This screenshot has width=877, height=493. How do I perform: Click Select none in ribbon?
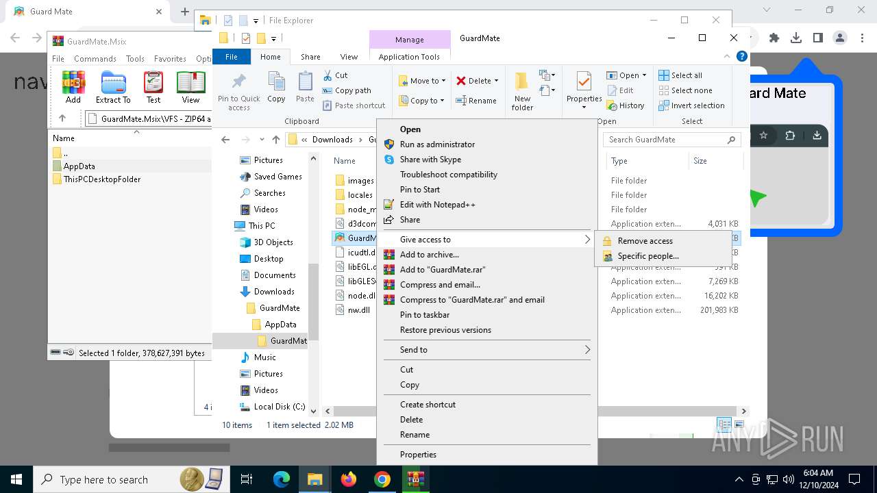tap(685, 90)
